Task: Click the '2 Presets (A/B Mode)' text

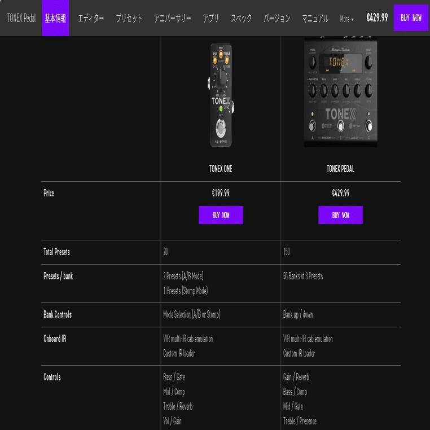Action: coord(183,276)
